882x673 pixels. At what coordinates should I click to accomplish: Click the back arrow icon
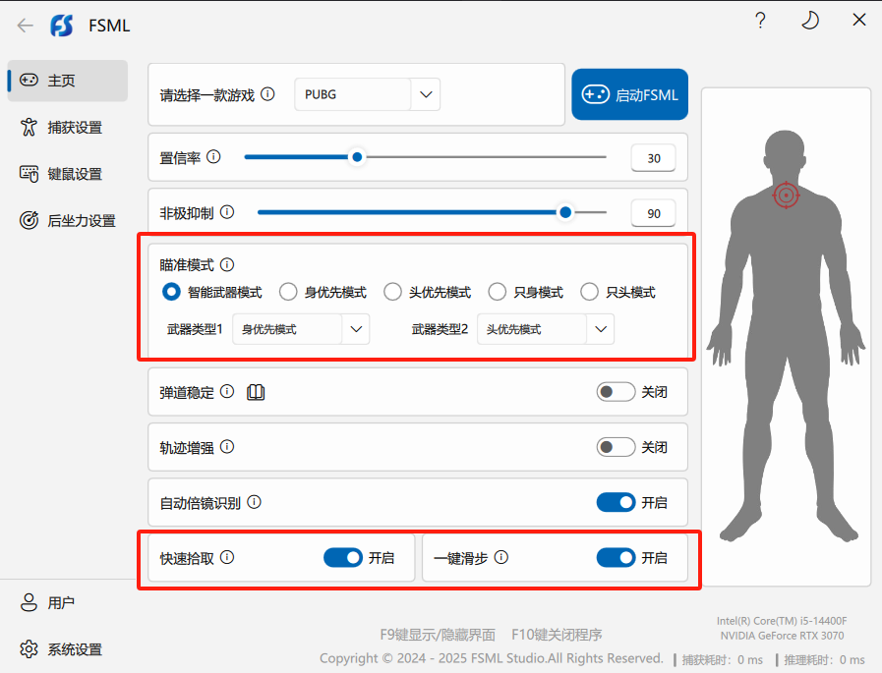point(26,26)
